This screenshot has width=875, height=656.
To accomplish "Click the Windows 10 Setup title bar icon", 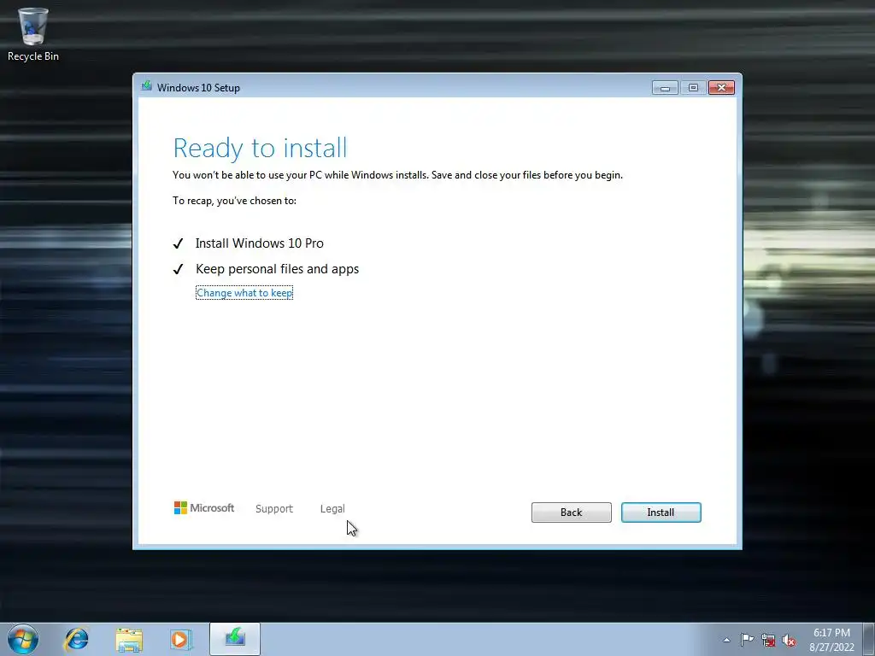I will tap(147, 86).
